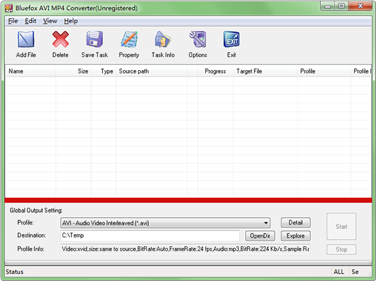Click the Bluefox app icon in title bar
376x281 pixels.
(9, 8)
